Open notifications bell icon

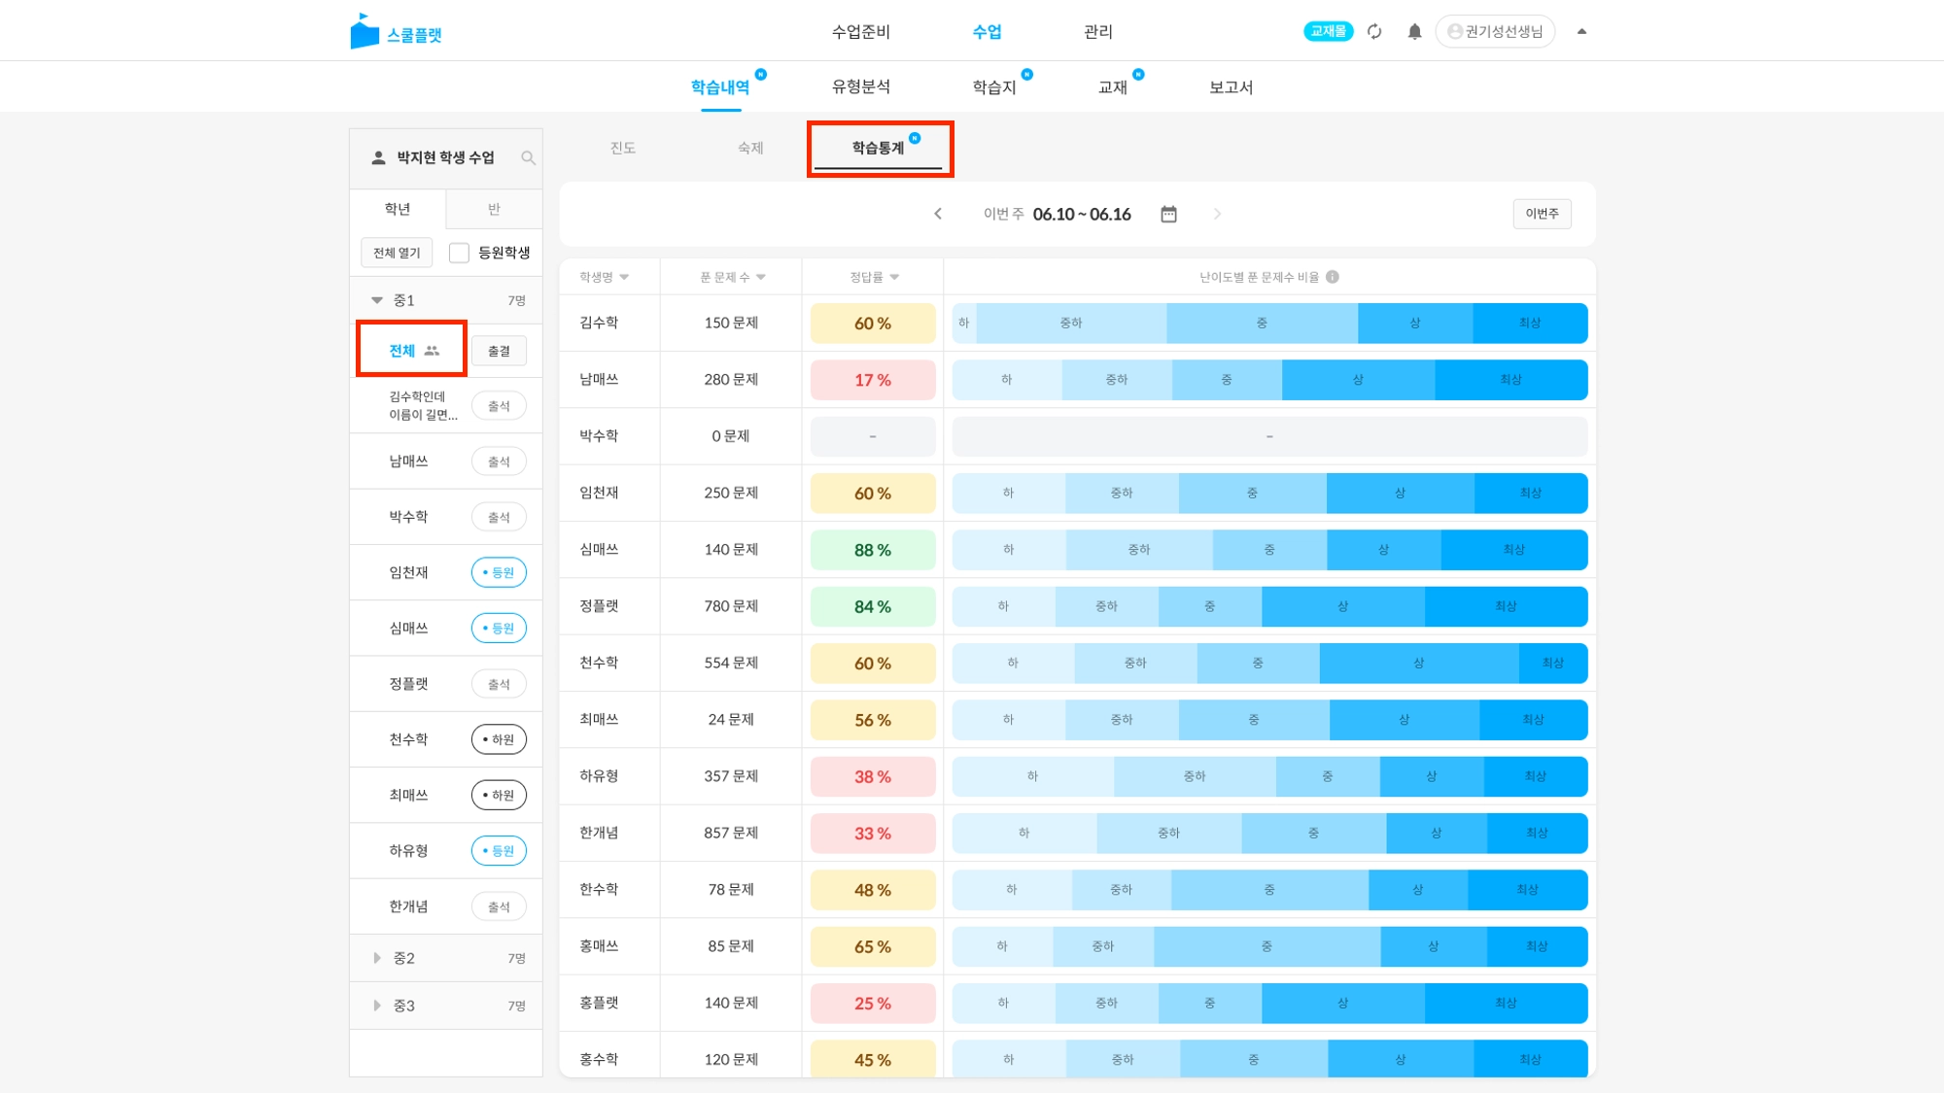click(x=1414, y=31)
